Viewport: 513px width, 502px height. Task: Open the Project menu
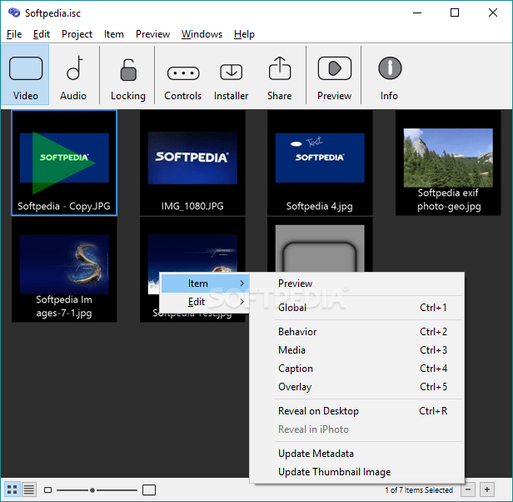pos(77,34)
